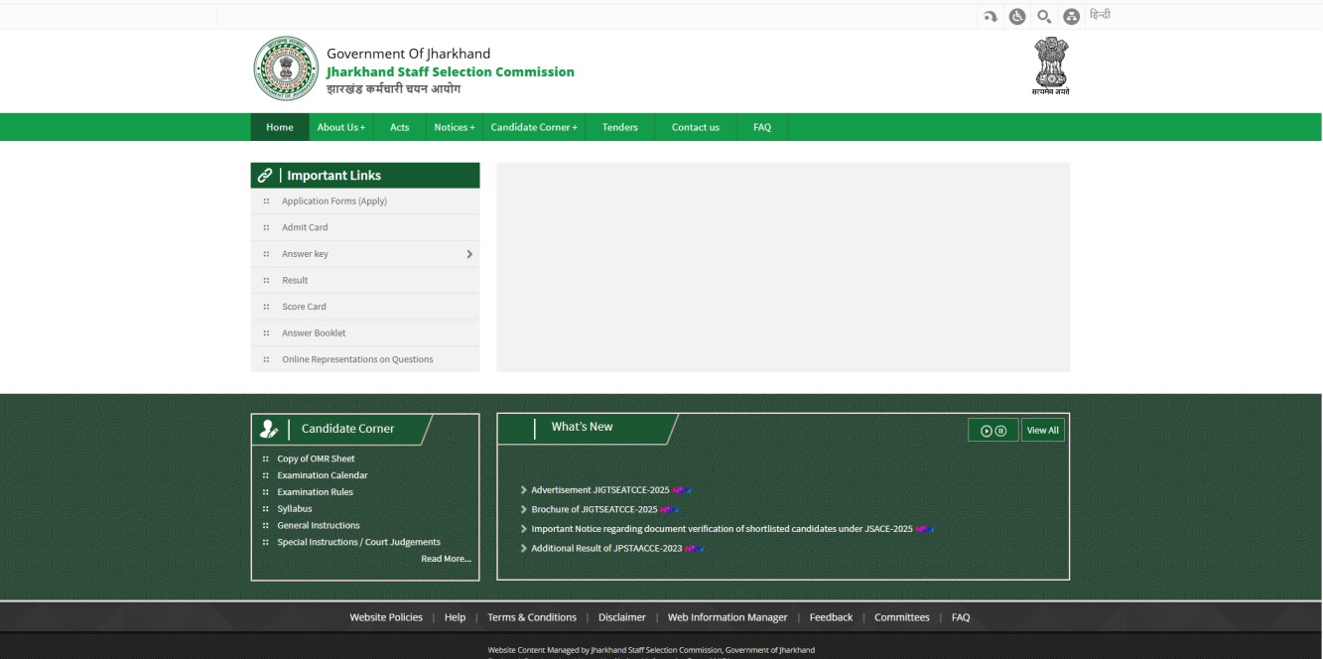The height and width of the screenshot is (659, 1323).
Task: Resume scrolling via the play icon
Action: click(987, 430)
